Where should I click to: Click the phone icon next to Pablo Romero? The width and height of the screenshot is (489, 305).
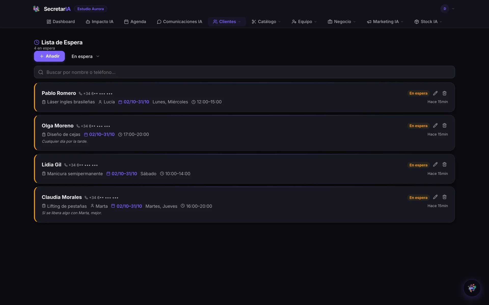pyautogui.click(x=80, y=94)
